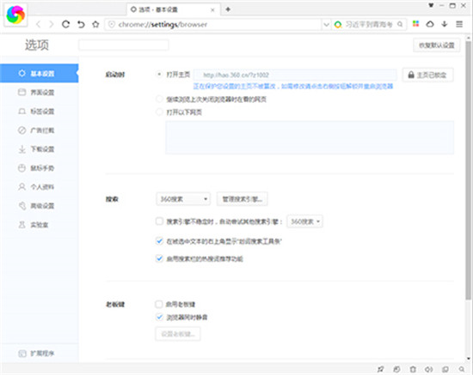Viewport: 473px width, 375px height.
Task: Select 基本设置 in the sidebar
Action: click(40, 73)
